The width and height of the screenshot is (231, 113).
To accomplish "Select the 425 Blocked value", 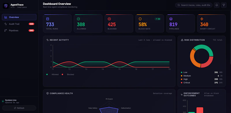I will click(x=112, y=24).
